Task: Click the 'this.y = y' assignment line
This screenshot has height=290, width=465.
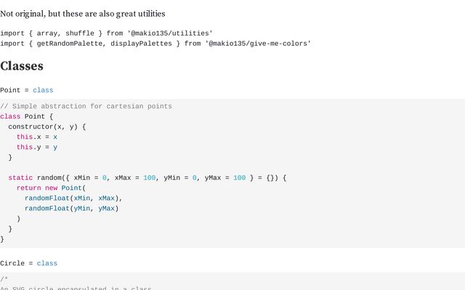Action: (x=37, y=147)
